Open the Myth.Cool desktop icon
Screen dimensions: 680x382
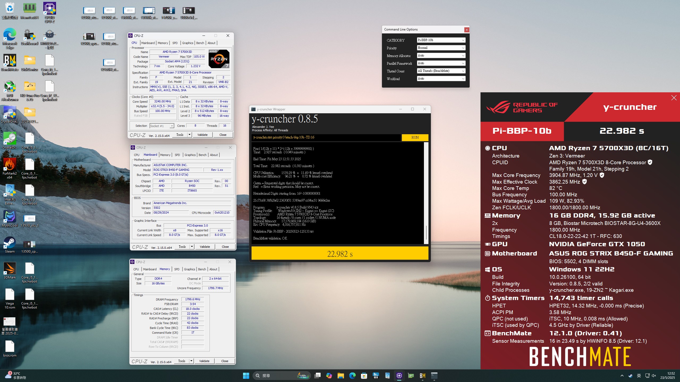tap(10, 219)
